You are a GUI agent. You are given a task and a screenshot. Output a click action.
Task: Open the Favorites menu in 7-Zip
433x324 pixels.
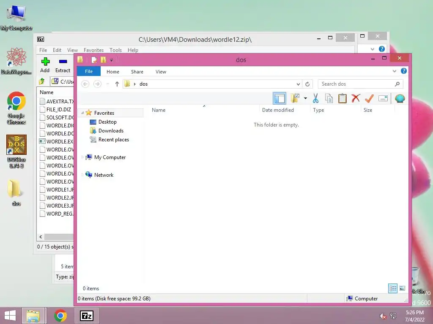coord(93,50)
